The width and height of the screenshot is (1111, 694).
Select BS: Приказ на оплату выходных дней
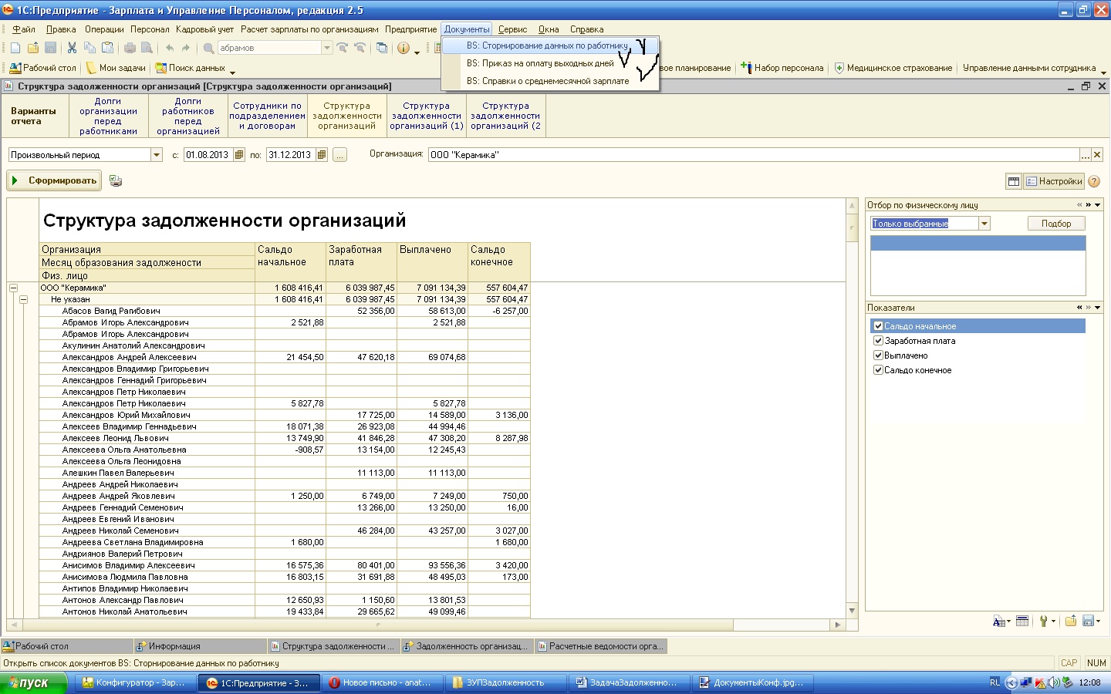click(540, 63)
